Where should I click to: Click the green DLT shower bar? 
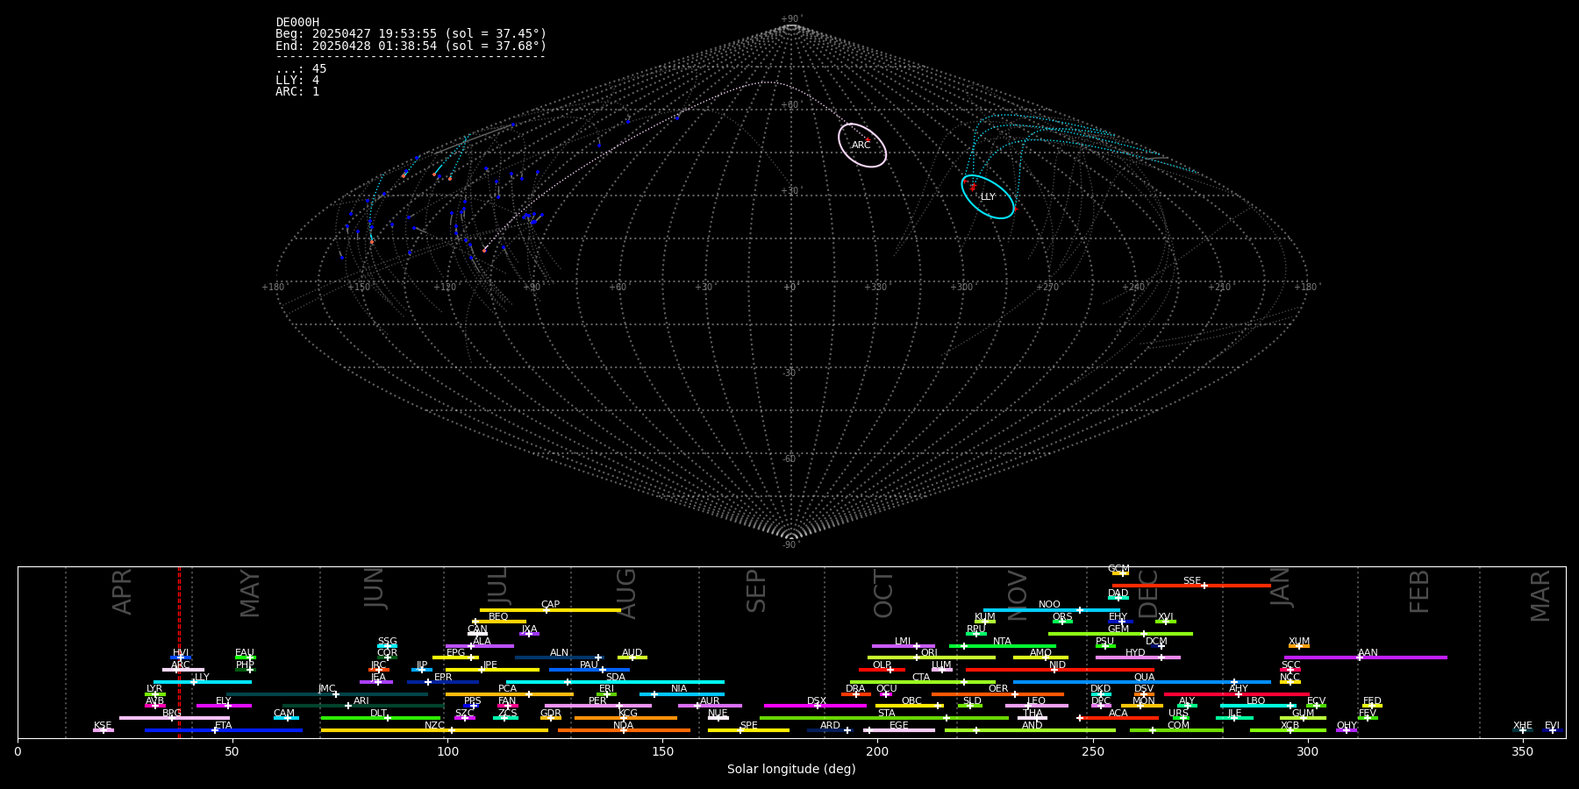pos(381,718)
